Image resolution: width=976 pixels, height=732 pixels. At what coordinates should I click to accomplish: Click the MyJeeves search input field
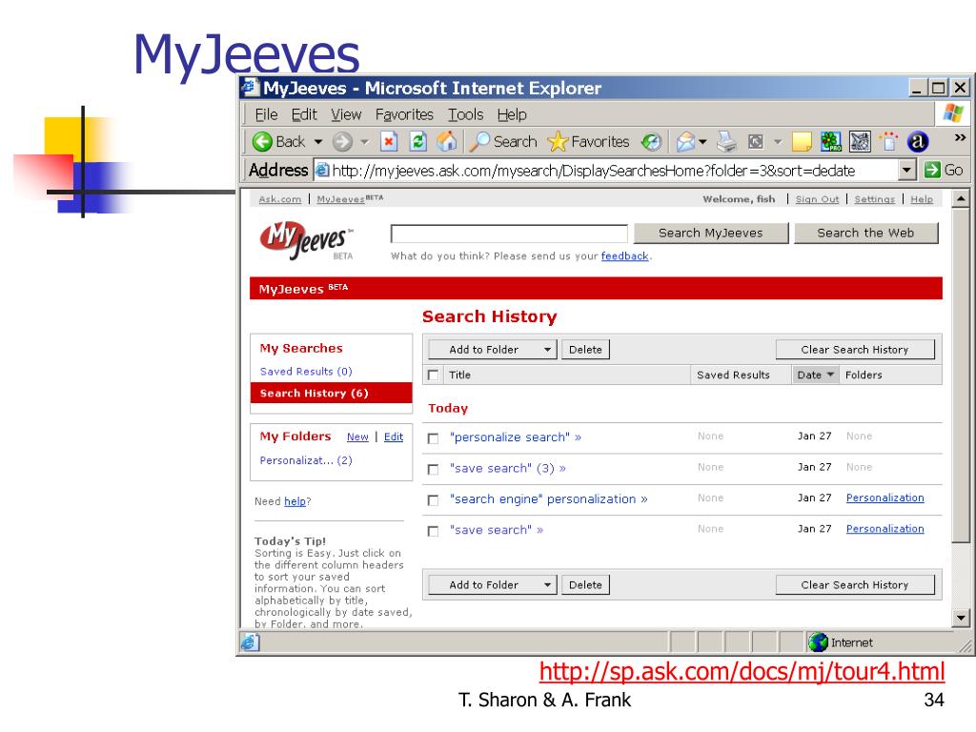[509, 234]
